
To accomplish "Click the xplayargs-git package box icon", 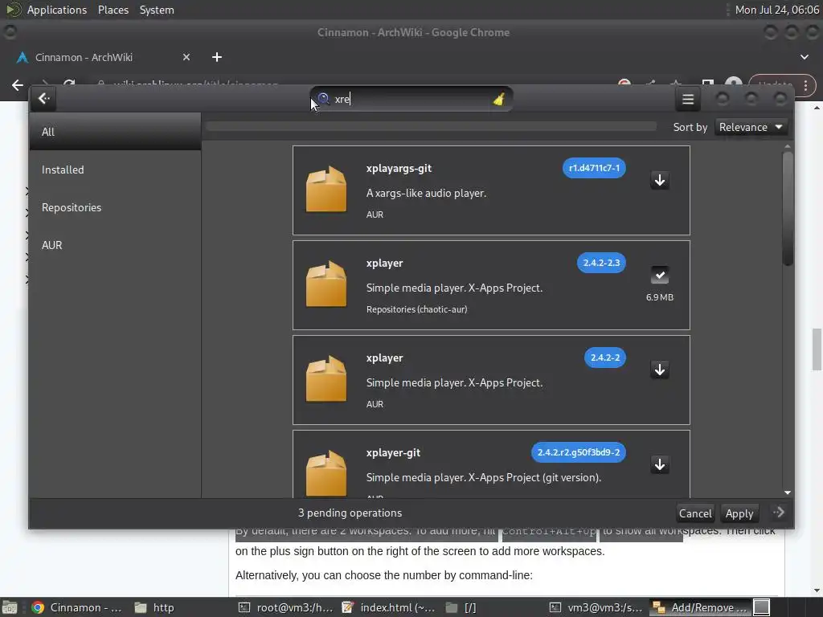I will 326,190.
